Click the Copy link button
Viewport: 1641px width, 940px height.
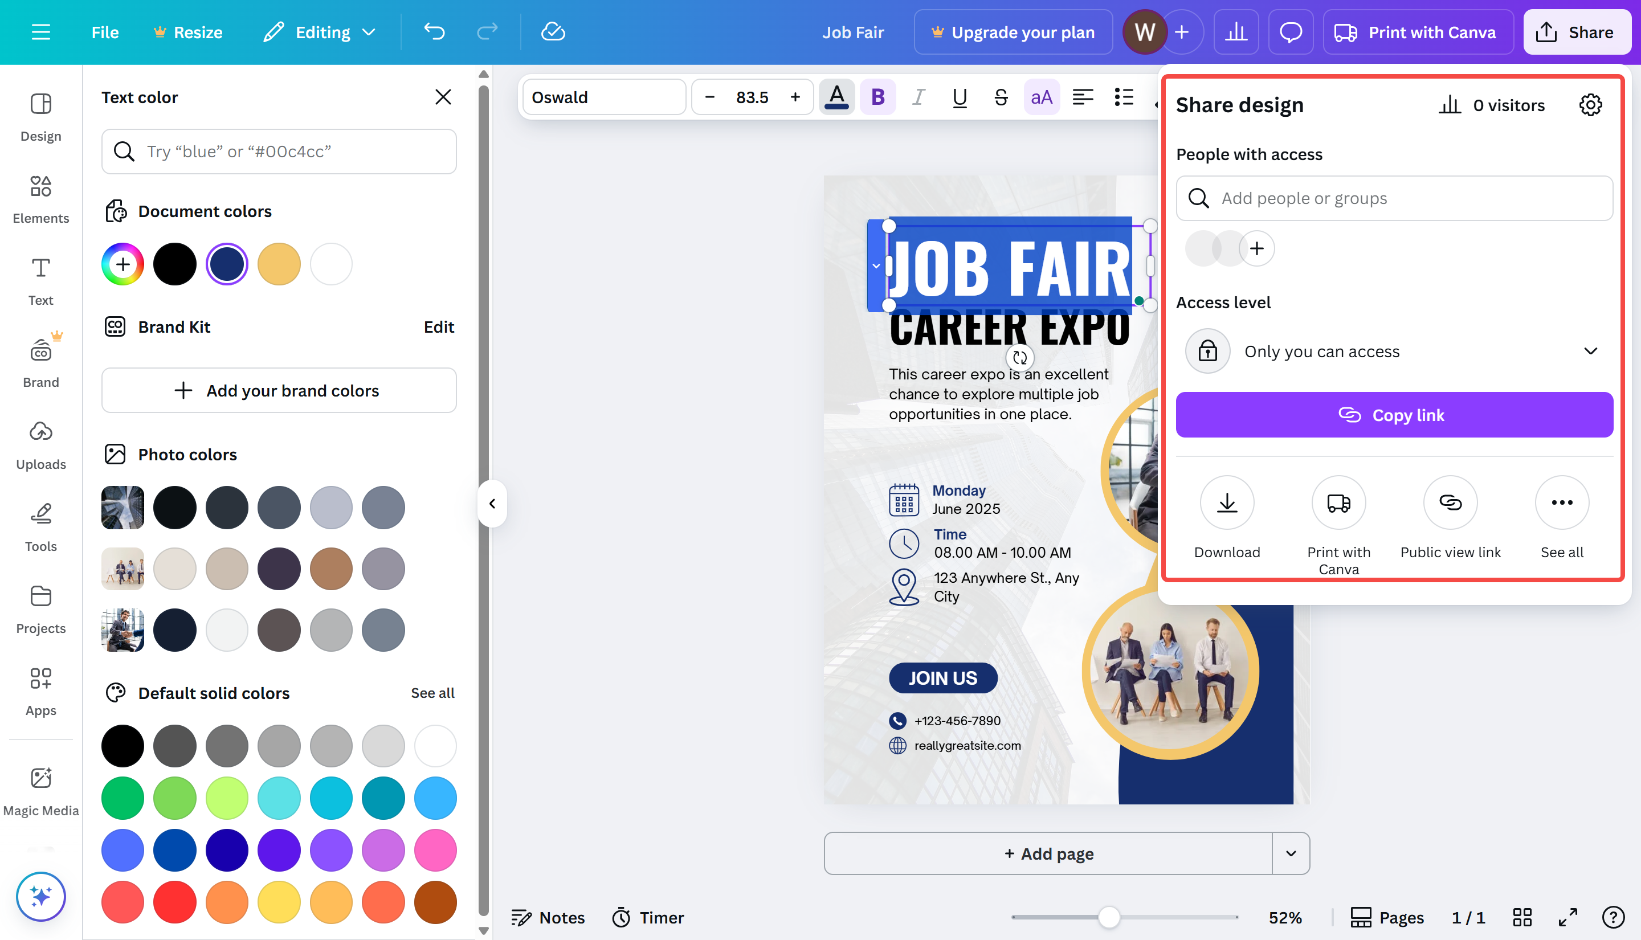pos(1394,415)
